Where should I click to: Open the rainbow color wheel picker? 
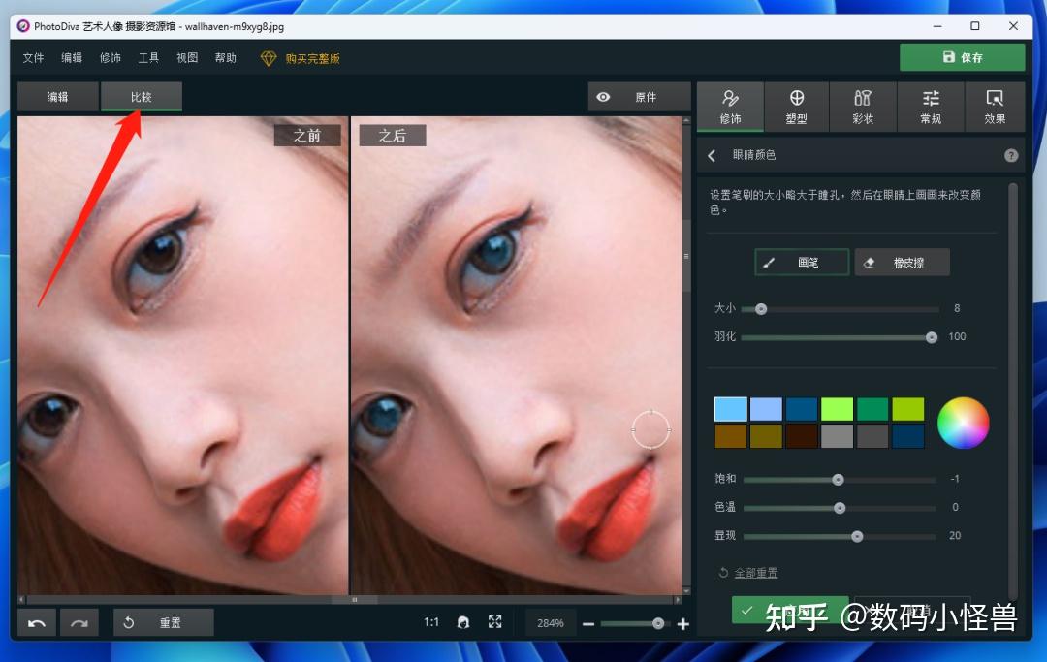(x=963, y=424)
